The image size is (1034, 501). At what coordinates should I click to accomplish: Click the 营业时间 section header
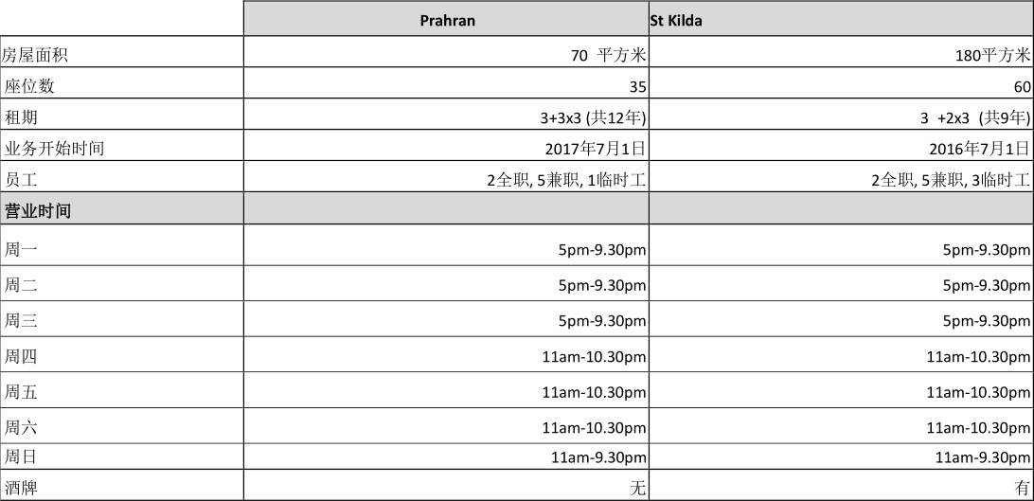point(38,211)
